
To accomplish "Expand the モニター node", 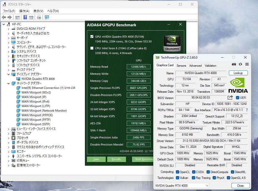I will 8,152.
